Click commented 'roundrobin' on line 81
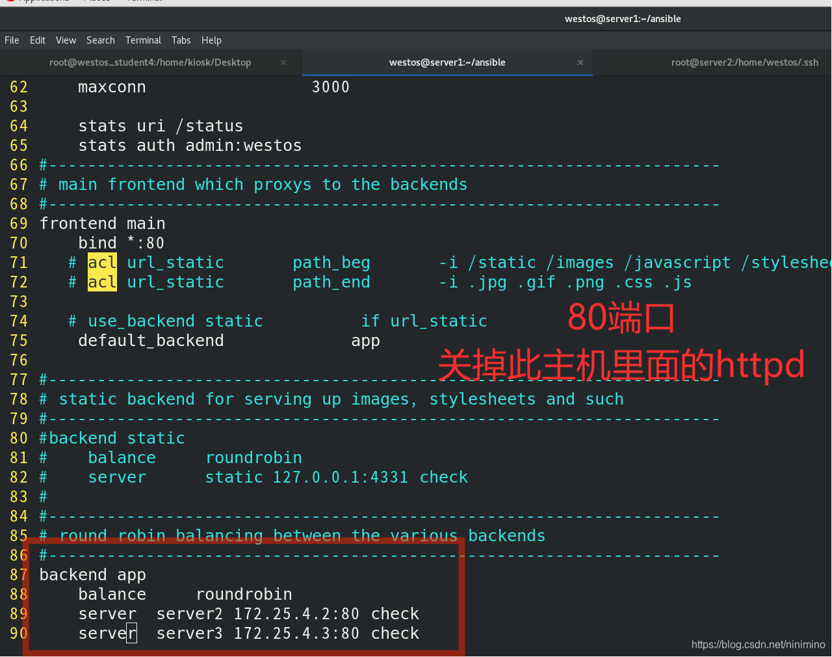The height and width of the screenshot is (657, 832). (253, 458)
